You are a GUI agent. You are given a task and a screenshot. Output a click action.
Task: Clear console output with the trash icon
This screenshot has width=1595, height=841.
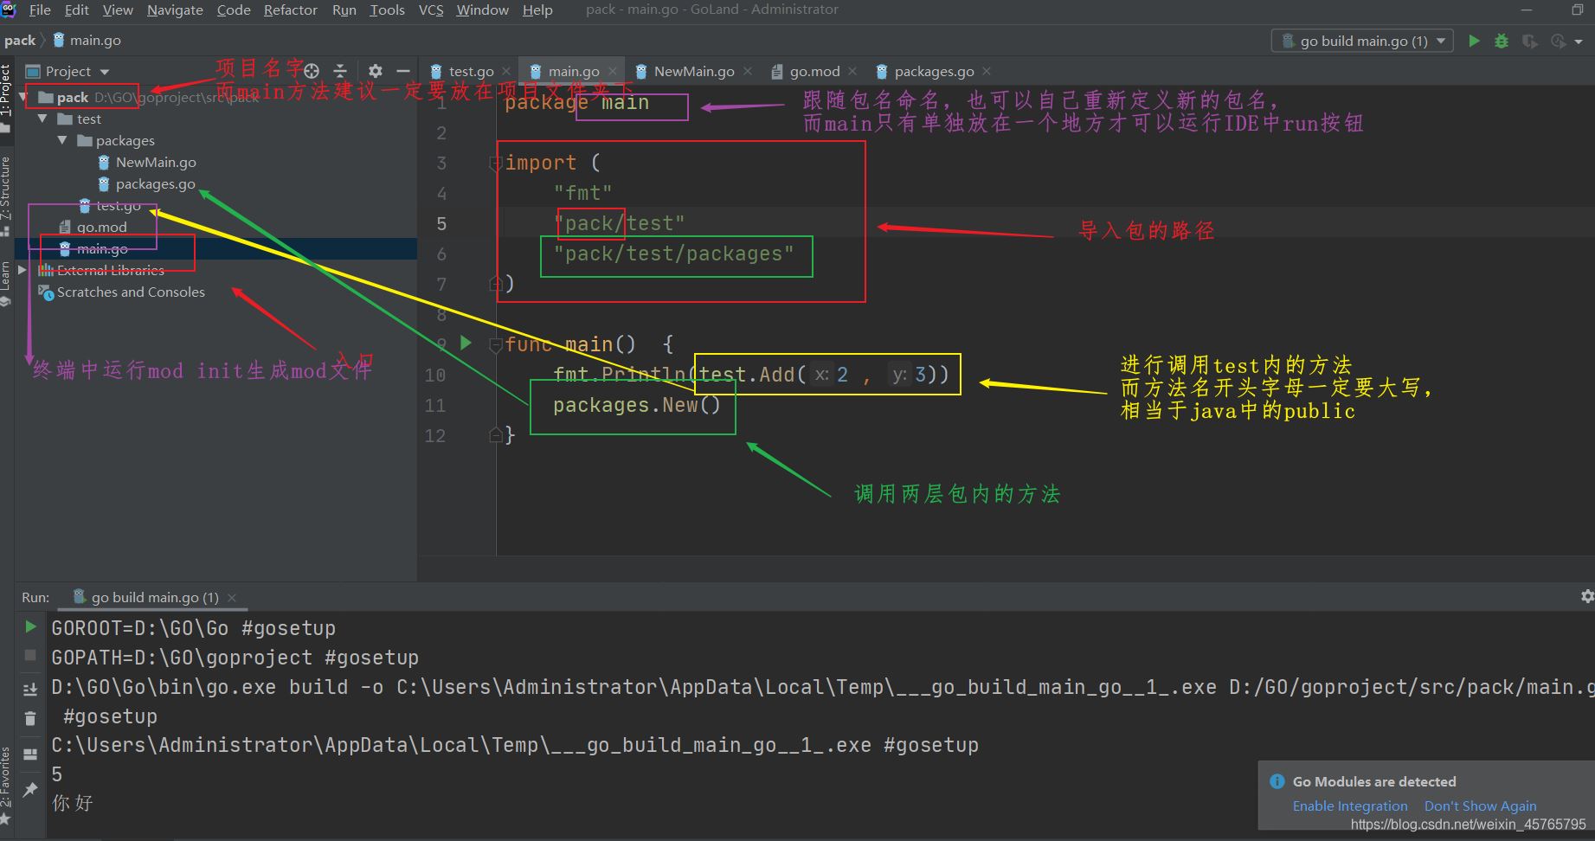coord(30,718)
